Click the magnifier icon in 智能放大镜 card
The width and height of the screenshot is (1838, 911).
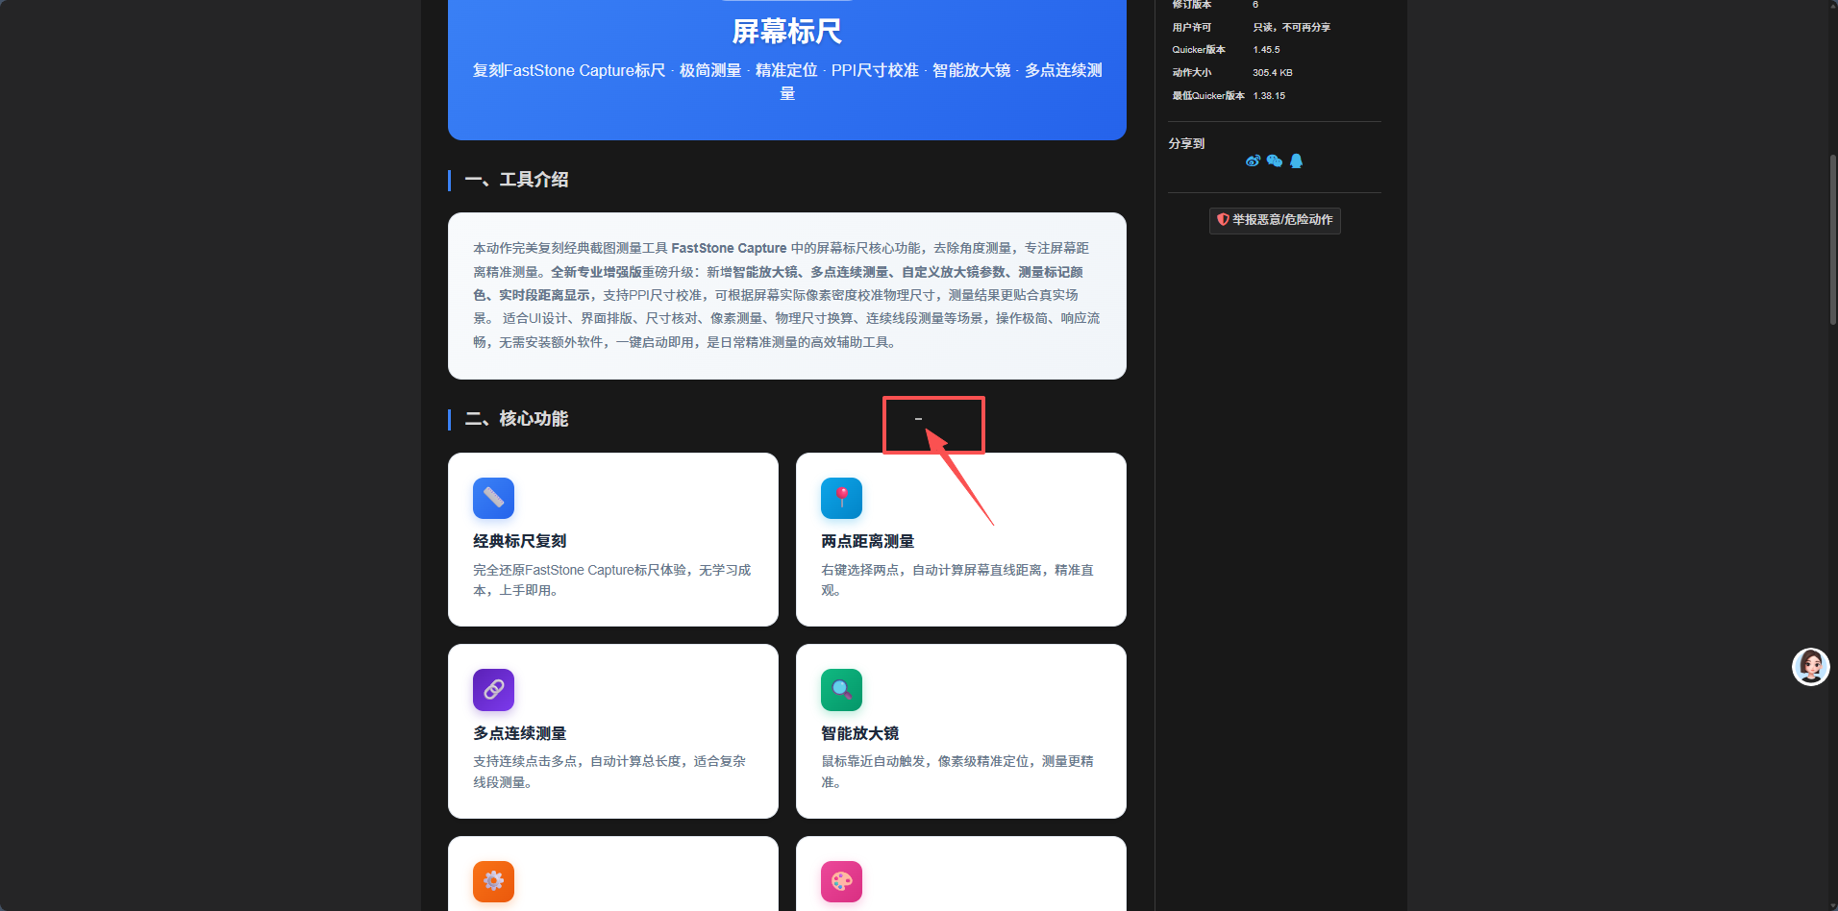click(x=841, y=689)
